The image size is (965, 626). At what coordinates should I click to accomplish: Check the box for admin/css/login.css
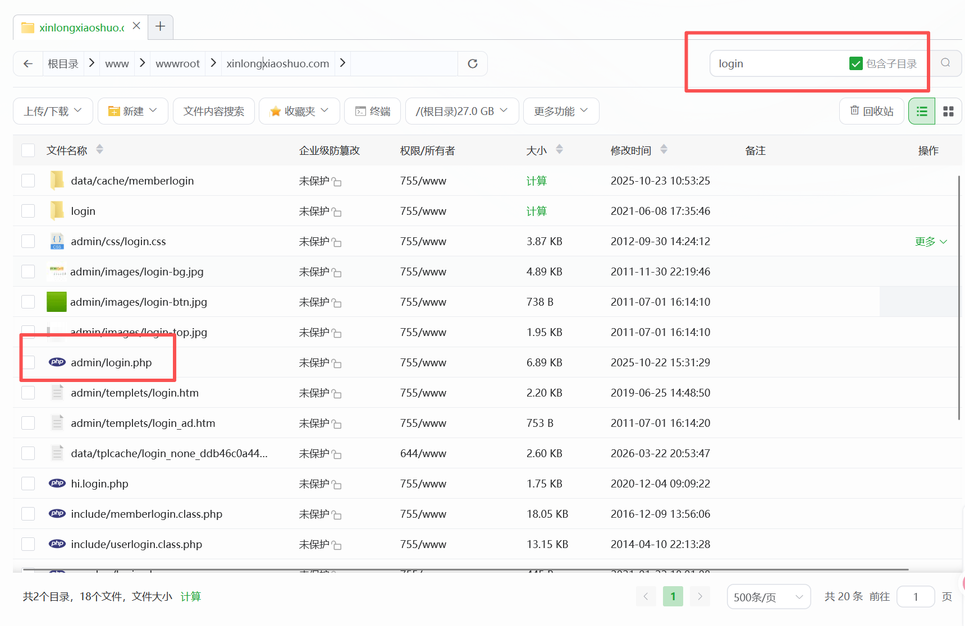(x=28, y=241)
